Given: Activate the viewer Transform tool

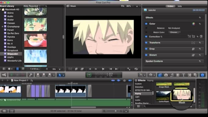Looking at the screenshot, I should pos(70,69).
